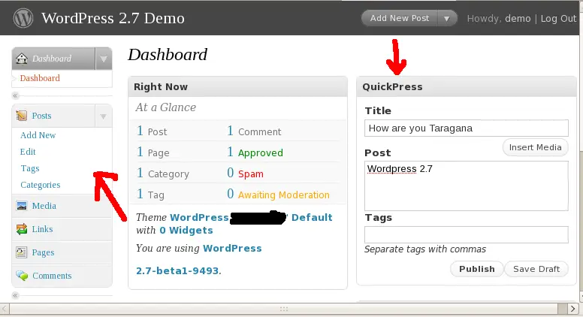Expand the Dashboard menu arrow
This screenshot has width=583, height=317.
[x=104, y=59]
